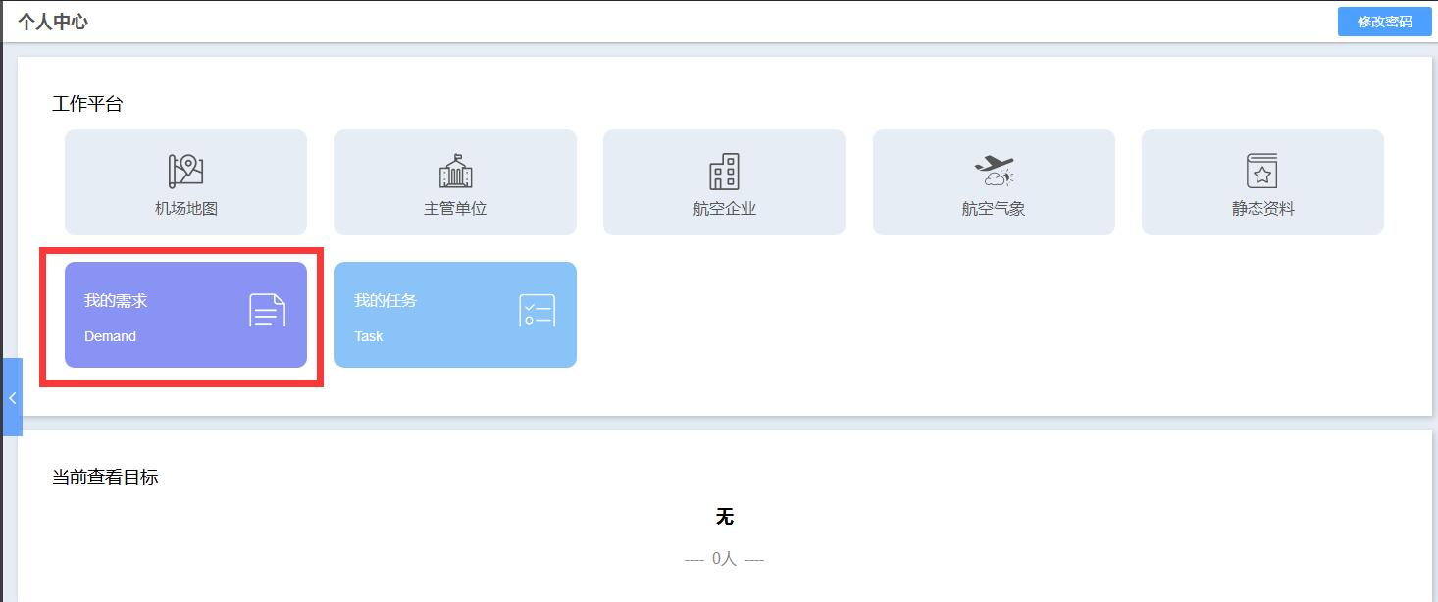Click the document icon on 我的需求 card
1438x602 pixels.
tap(267, 310)
